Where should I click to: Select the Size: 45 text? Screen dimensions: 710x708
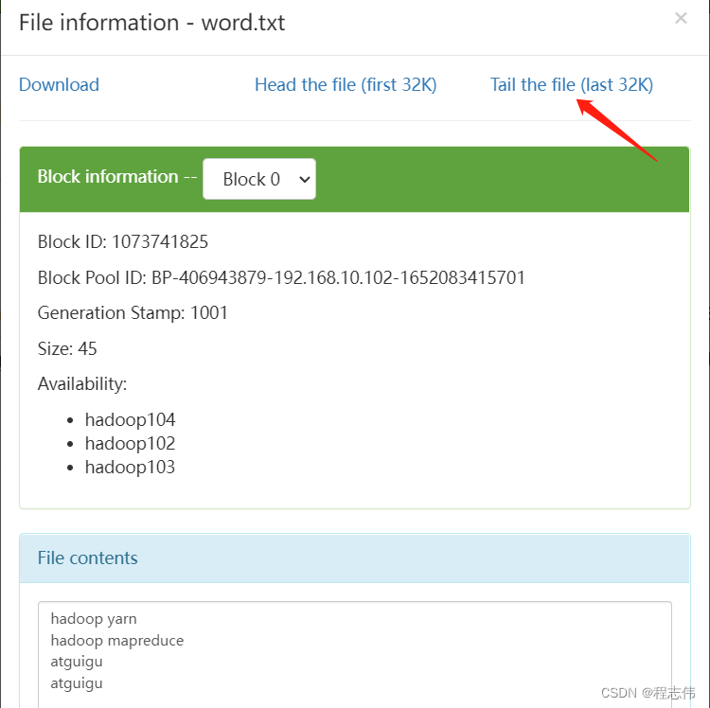pyautogui.click(x=67, y=348)
